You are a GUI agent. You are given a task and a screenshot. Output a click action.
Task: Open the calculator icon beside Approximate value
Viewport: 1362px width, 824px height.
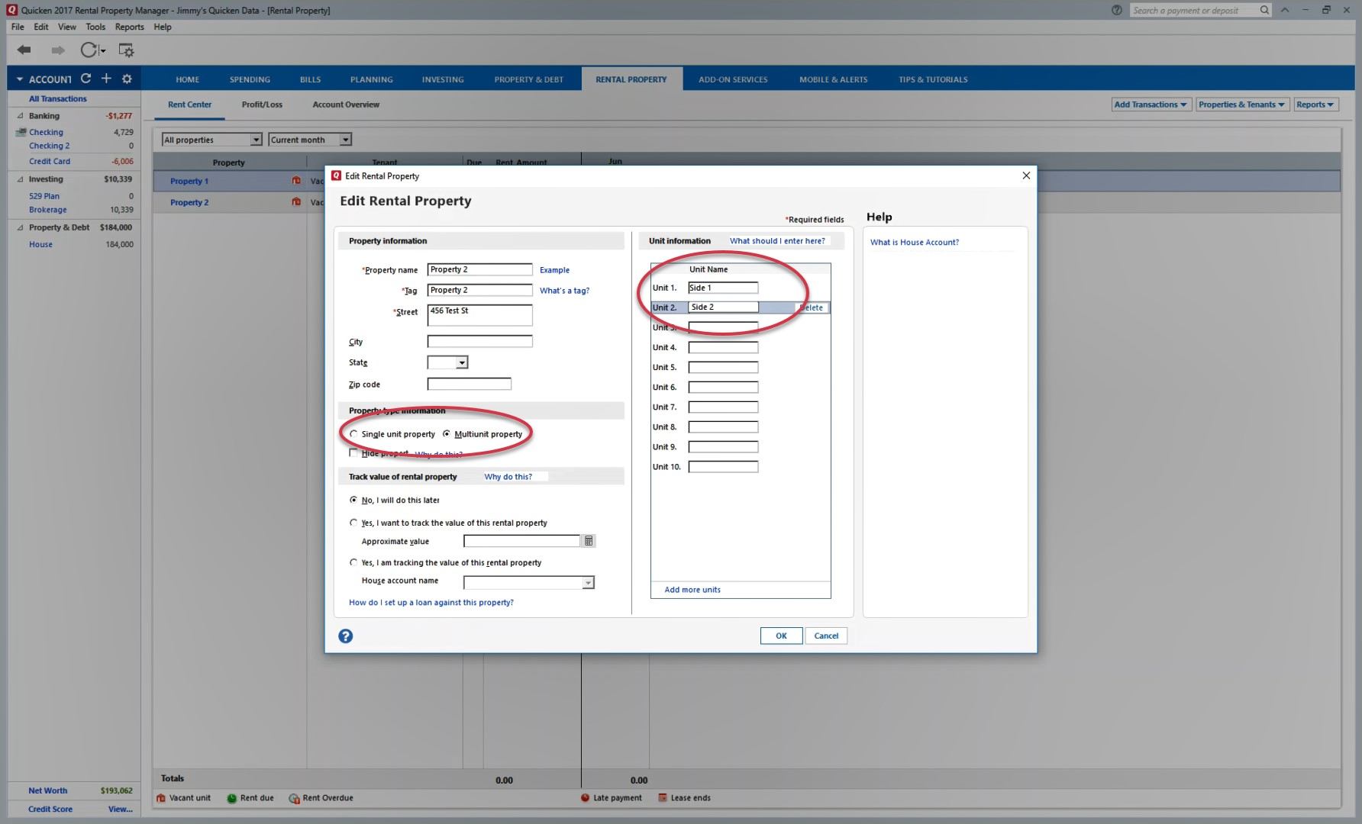pos(589,541)
